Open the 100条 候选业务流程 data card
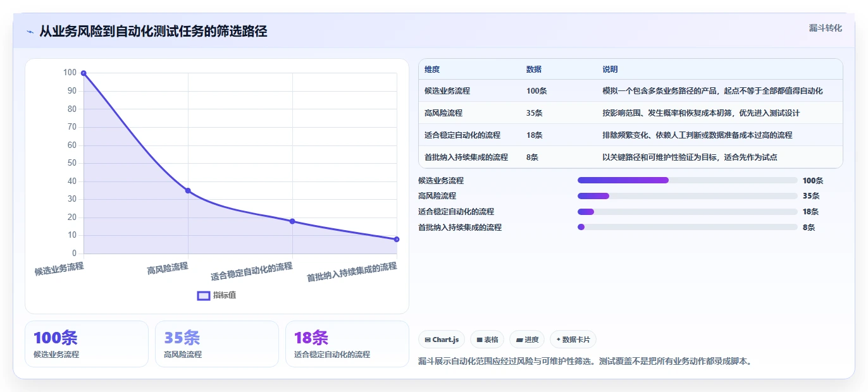The width and height of the screenshot is (868, 392). coord(87,344)
